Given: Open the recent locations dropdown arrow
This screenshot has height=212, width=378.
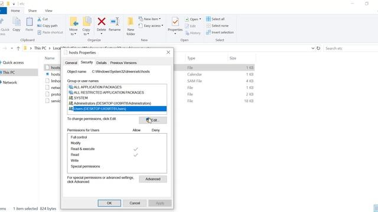Looking at the screenshot, I should pos(12,48).
